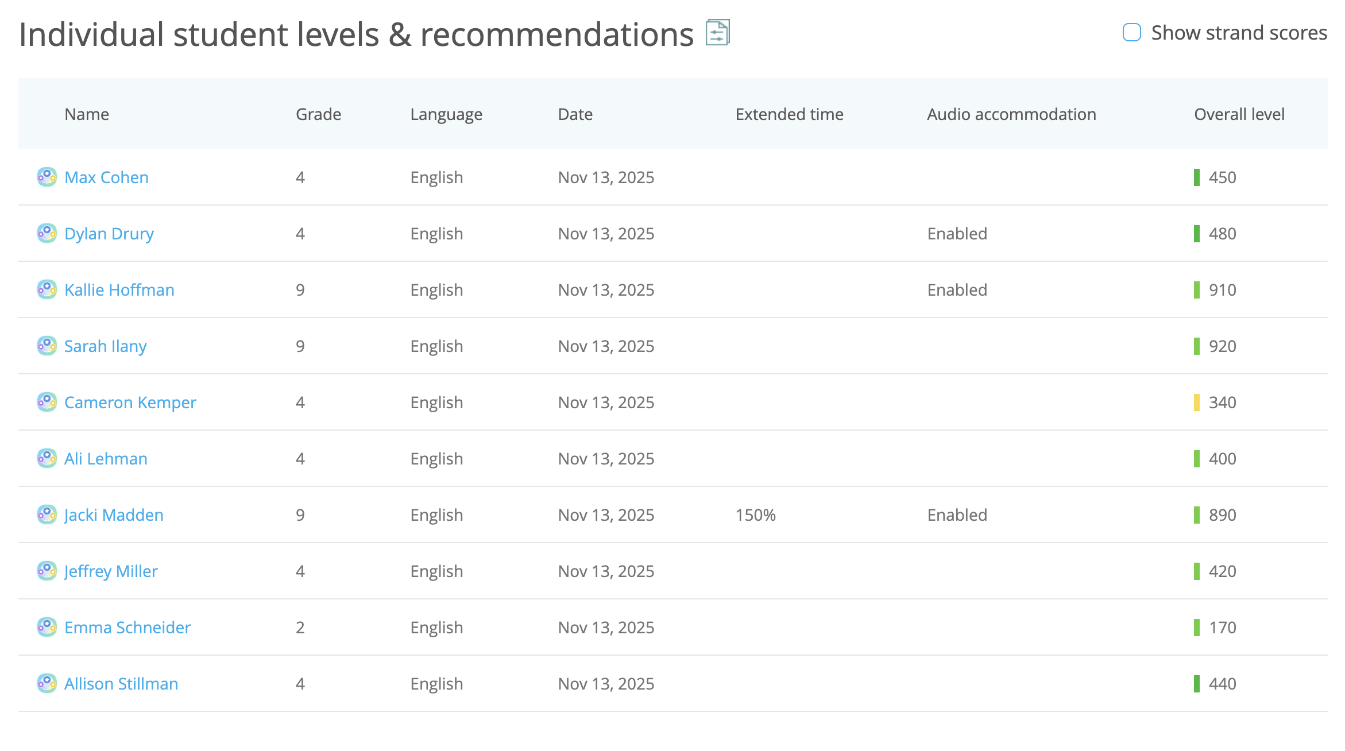Viewport: 1345px width, 751px height.
Task: Open the report export icon beside the title
Action: [718, 33]
